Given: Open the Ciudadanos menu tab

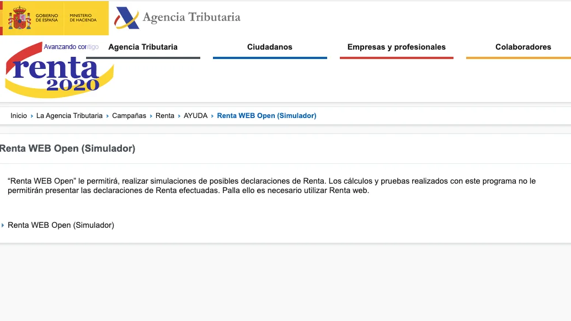Looking at the screenshot, I should [270, 47].
